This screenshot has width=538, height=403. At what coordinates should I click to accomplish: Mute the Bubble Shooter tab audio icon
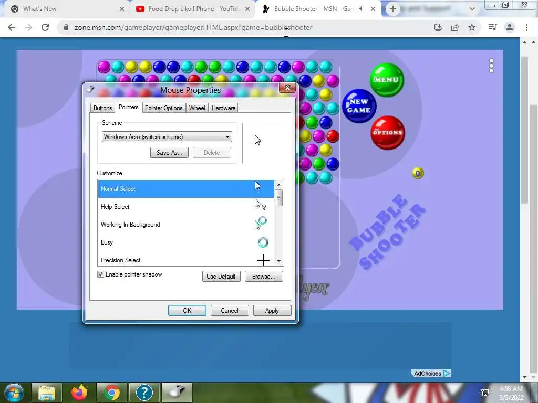tap(361, 9)
